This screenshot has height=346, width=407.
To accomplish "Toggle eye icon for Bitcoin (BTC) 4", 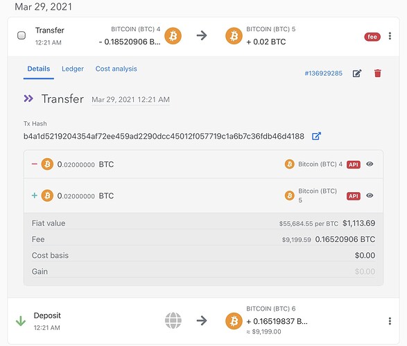I will coord(370,164).
